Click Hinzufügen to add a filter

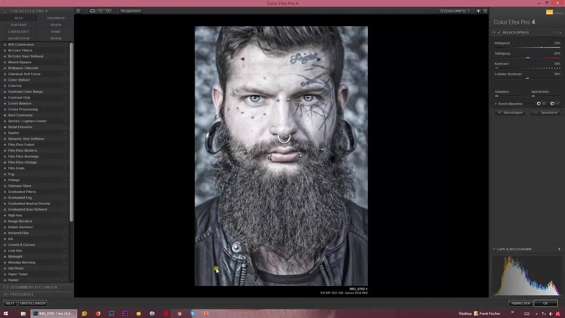[510, 112]
